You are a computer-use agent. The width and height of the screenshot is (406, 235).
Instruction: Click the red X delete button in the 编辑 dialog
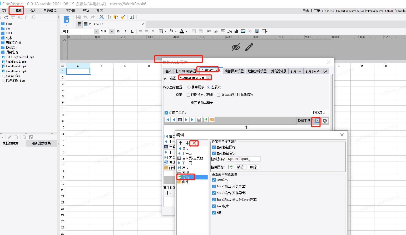[x=194, y=143]
